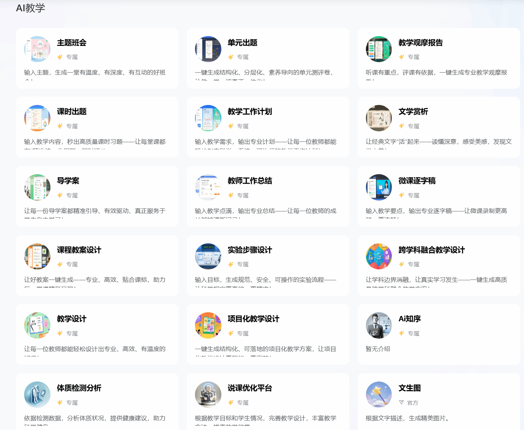
Task: Open the 说课优化平台 icon
Action: tap(208, 395)
